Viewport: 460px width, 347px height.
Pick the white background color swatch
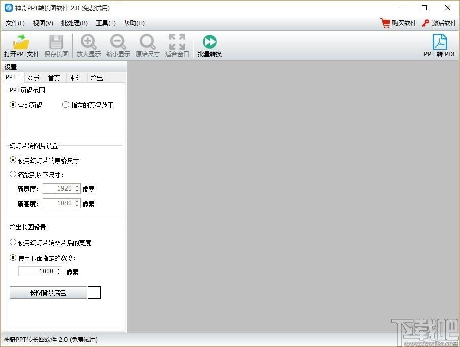coord(94,293)
